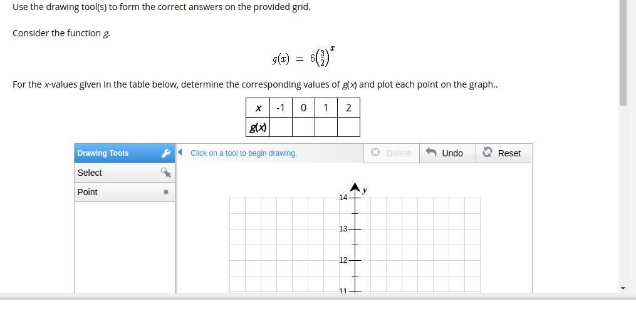Click the Delete X circle icon
Viewport: 636px width, 309px height.
[x=375, y=152]
